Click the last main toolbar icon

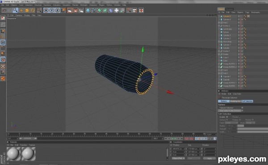(141, 10)
